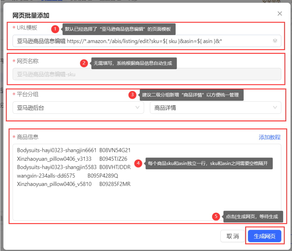Screen dimensions: 292x251
Task: Click the tooltip about sku和asin spacing
Action: 209,163
